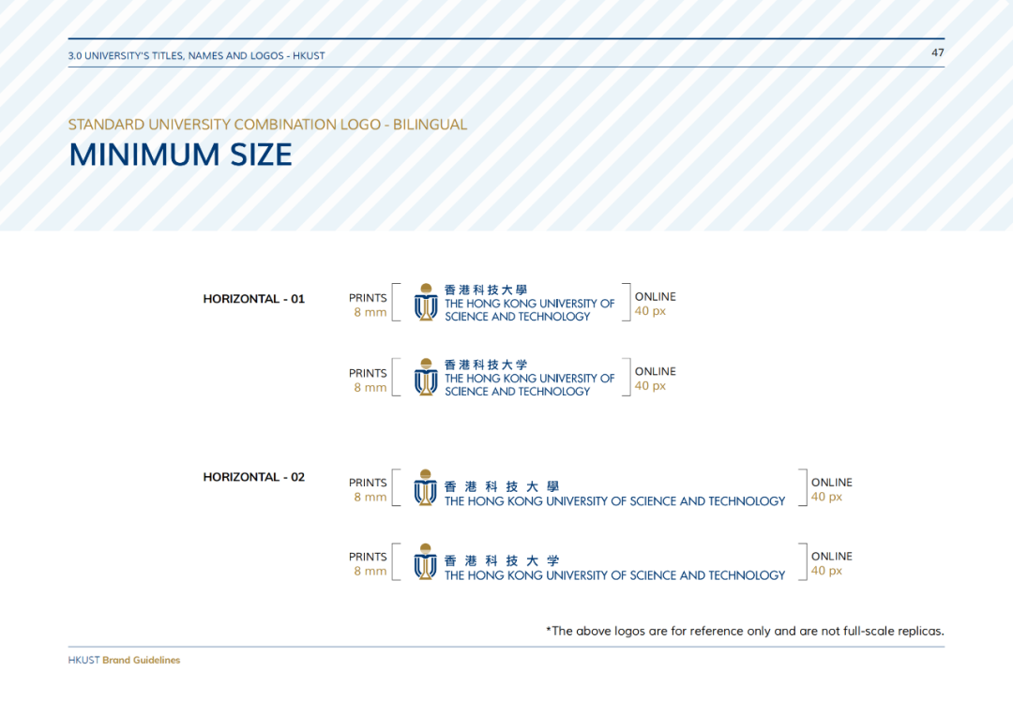Click "PRINTS" beside Horizontal-01 simplified Chinese logo
Screen dimensions: 1013x715
click(368, 373)
